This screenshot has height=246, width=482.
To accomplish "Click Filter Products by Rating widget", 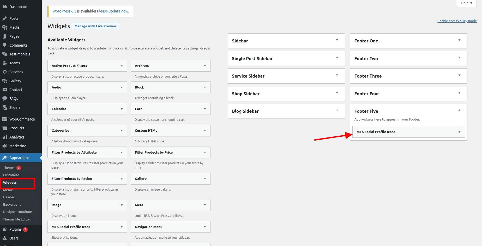I will pos(87,179).
